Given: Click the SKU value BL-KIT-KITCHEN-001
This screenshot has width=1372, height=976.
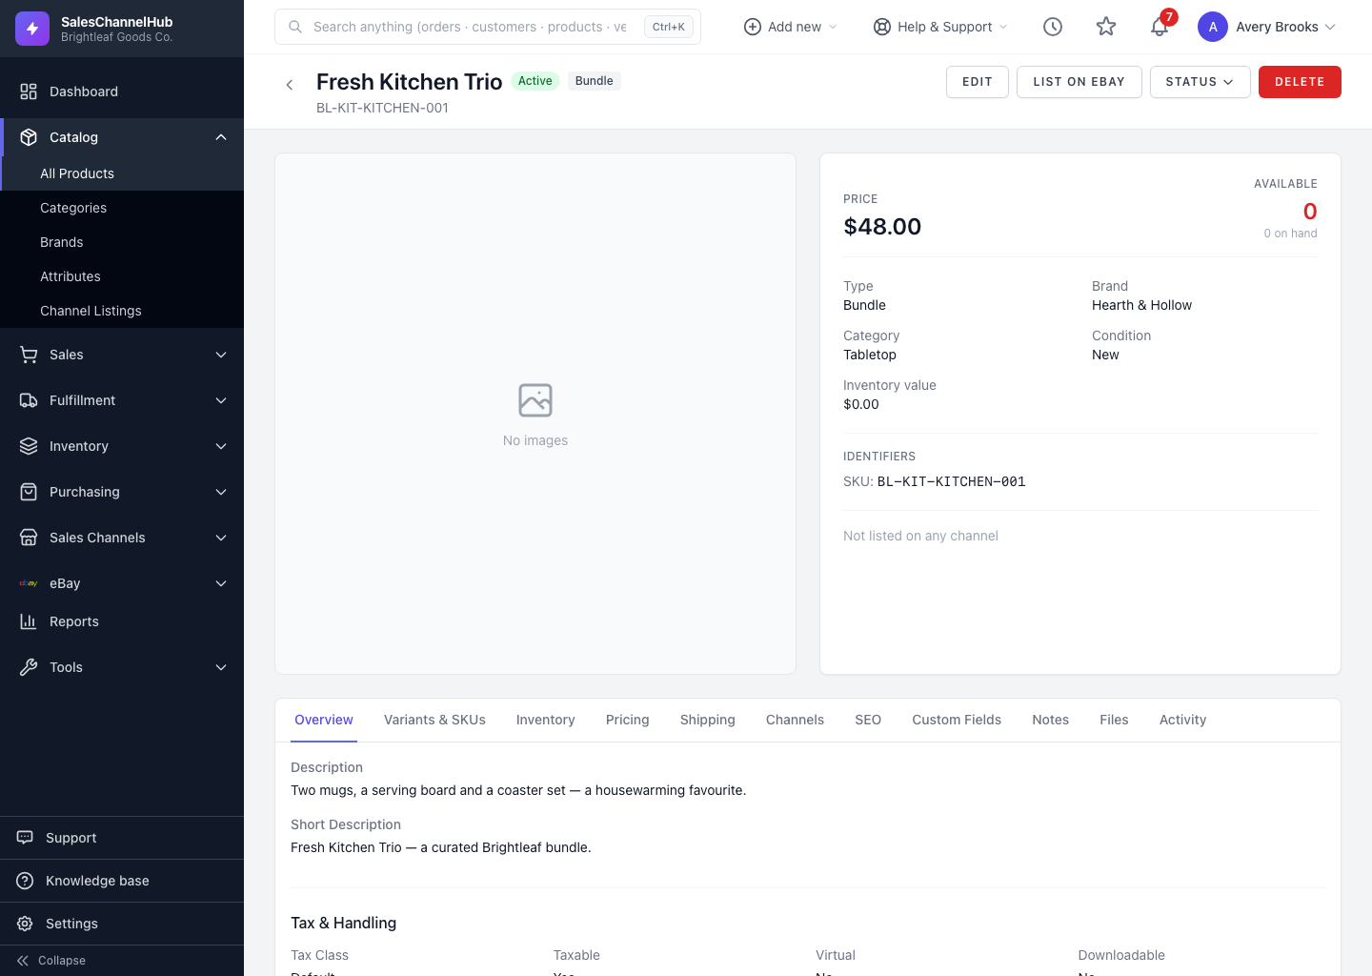Looking at the screenshot, I should (951, 481).
